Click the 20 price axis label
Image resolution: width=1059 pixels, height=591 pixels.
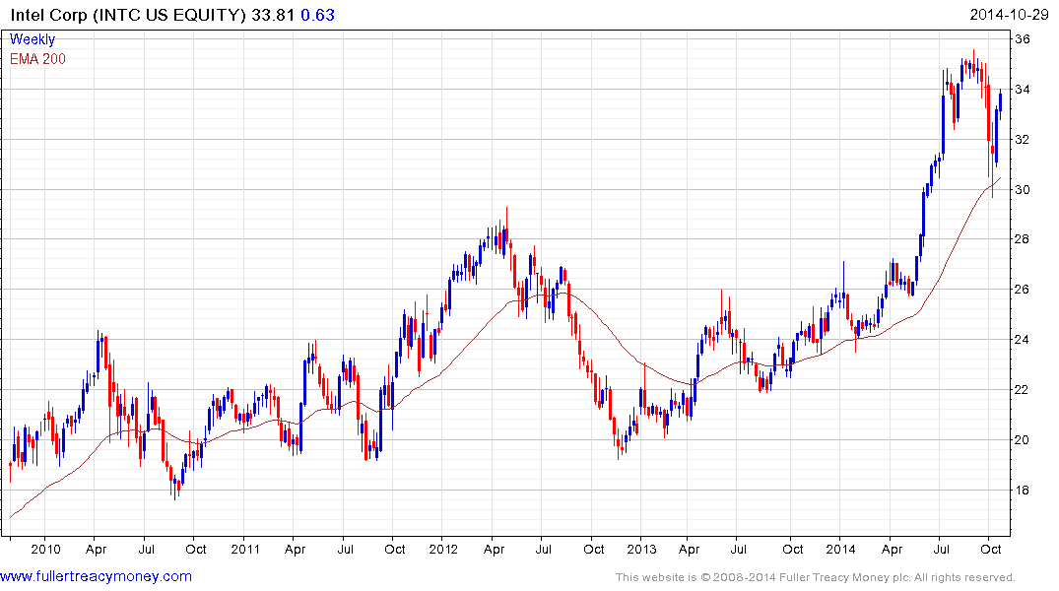coord(1023,439)
